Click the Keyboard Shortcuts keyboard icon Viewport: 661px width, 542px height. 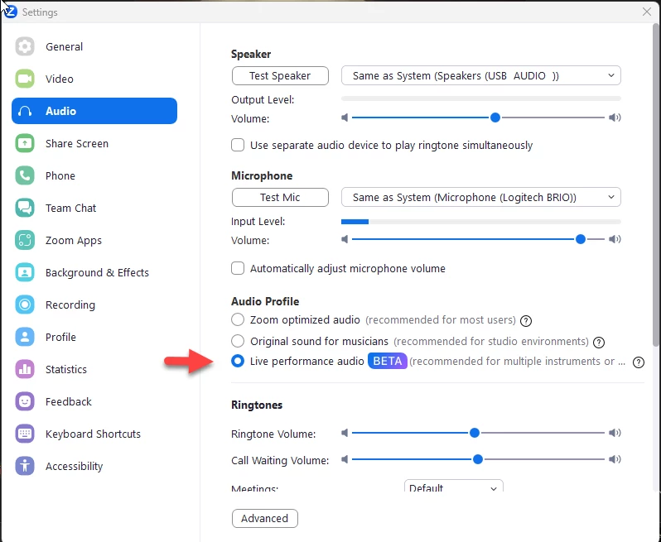(x=25, y=434)
